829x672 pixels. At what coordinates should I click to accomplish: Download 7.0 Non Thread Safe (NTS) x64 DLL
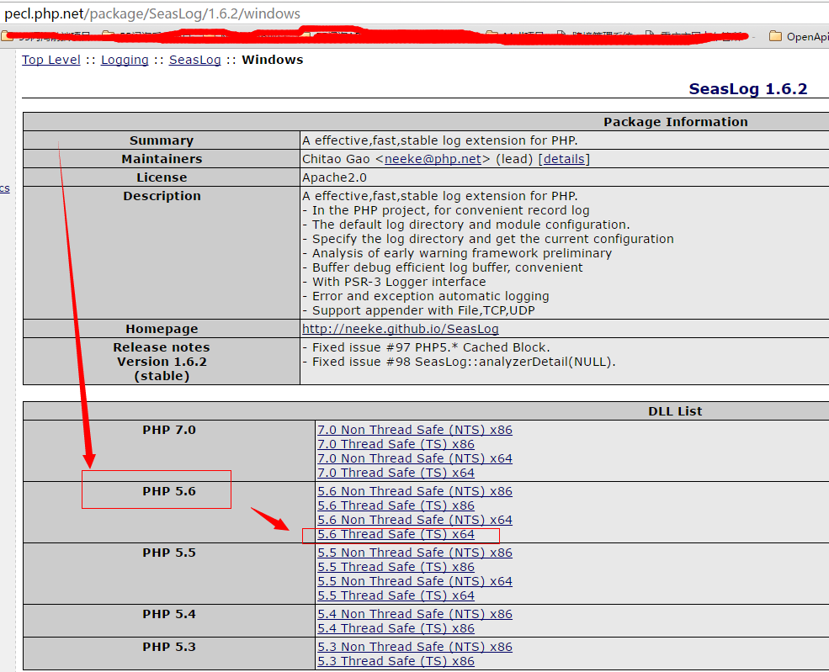tap(415, 458)
